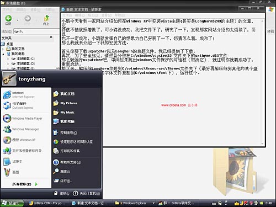The image size is (276, 207).
Task: Open Notepad File (文件) menu
Action: [x=67, y=15]
